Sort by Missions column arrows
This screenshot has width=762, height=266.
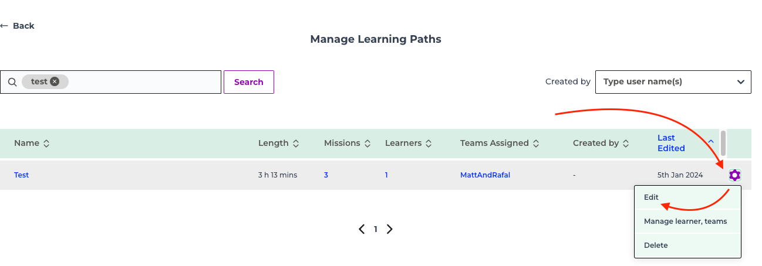[367, 143]
